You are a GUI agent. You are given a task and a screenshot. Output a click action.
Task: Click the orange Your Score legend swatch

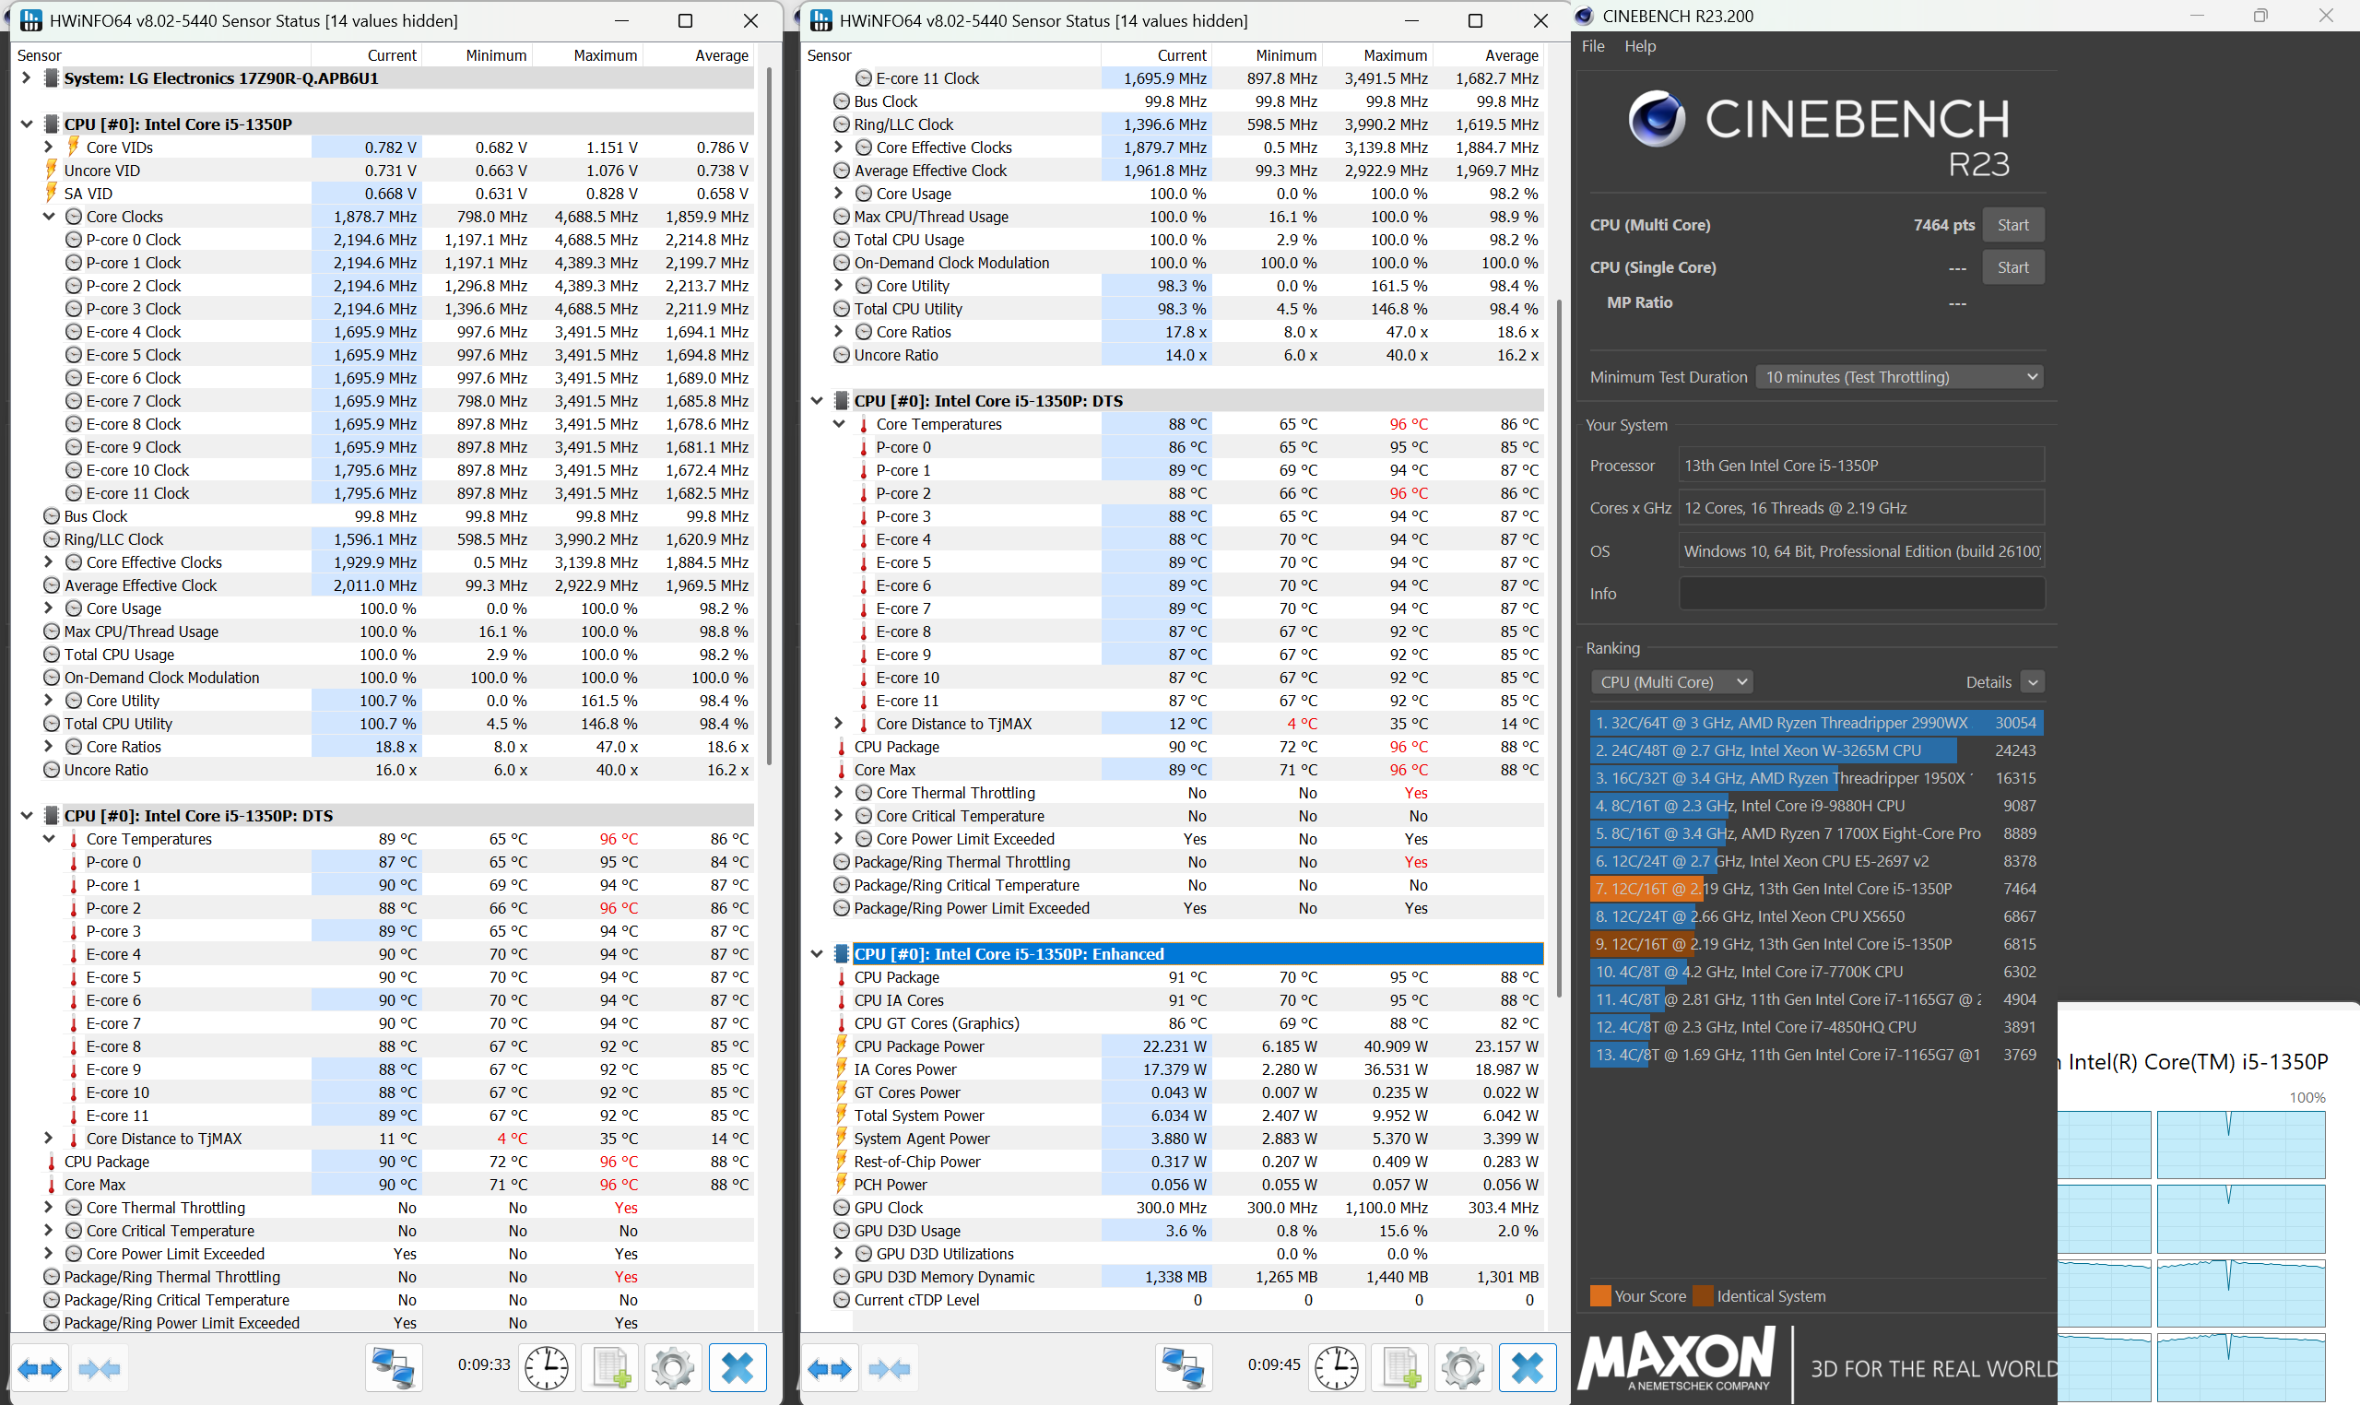[x=1600, y=1295]
